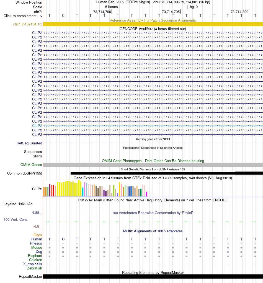
Task: Open 'RefSeq genes from NCBI' track title
Action: [153, 139]
